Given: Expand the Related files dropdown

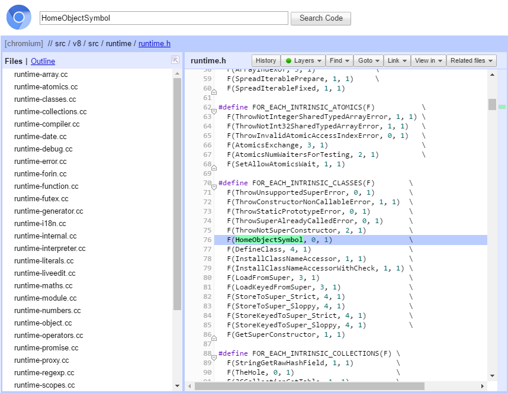Looking at the screenshot, I should pos(471,60).
